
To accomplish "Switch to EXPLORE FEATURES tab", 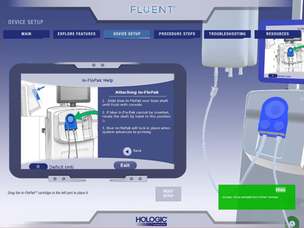I will [77, 34].
